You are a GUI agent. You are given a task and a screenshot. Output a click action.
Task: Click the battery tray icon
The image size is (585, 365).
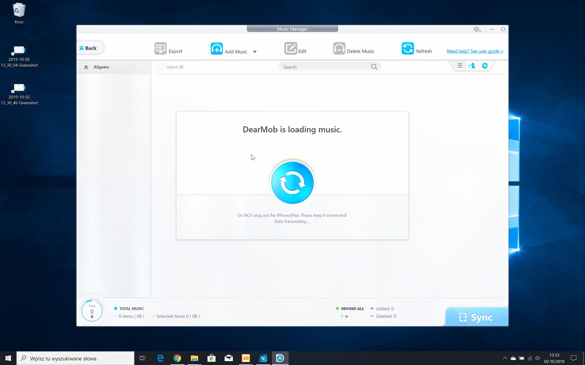[521, 358]
